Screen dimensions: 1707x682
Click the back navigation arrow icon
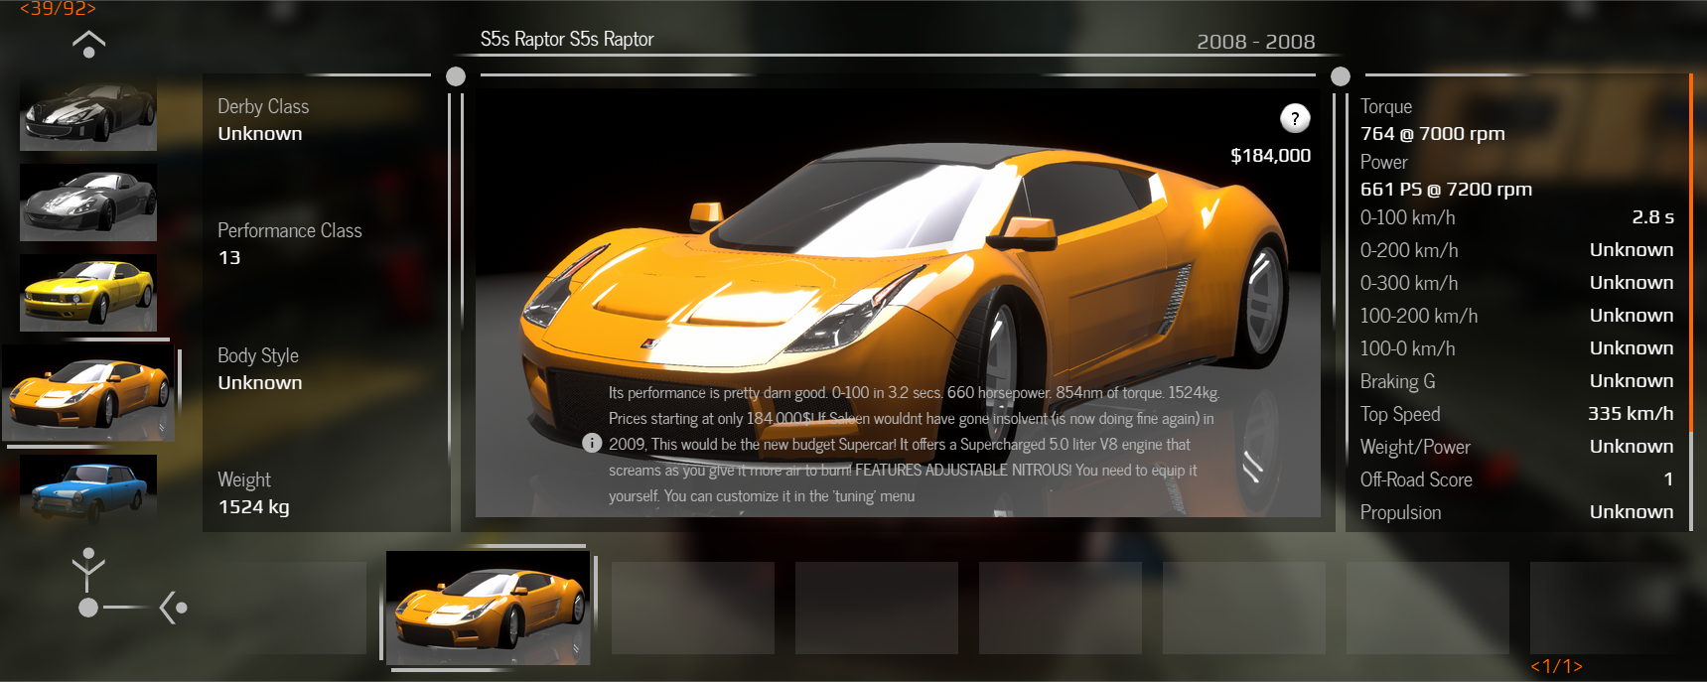point(174,607)
